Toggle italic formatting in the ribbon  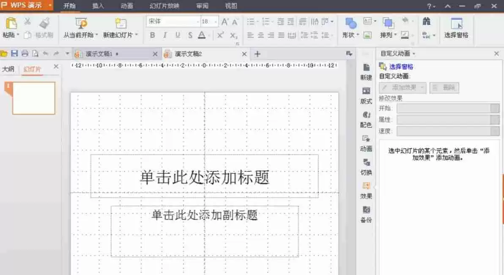(165, 35)
